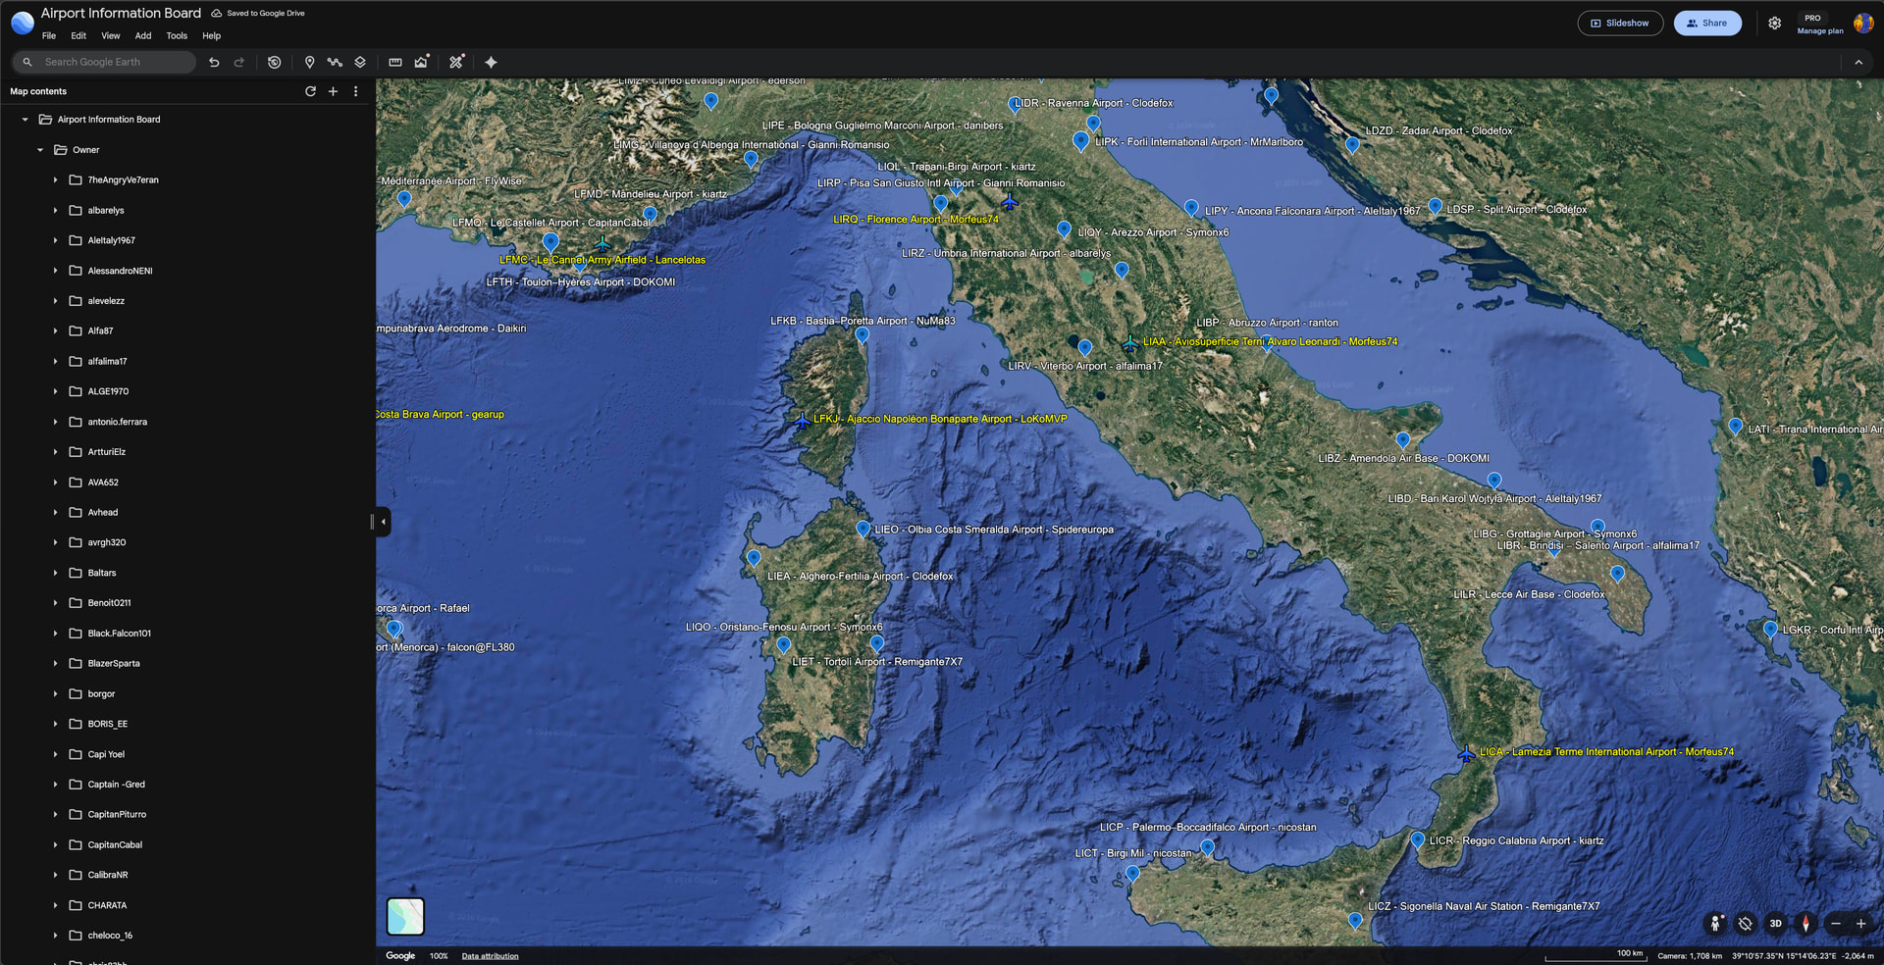1884x965 pixels.
Task: Open the Measure distance ruler tool
Action: 395,62
